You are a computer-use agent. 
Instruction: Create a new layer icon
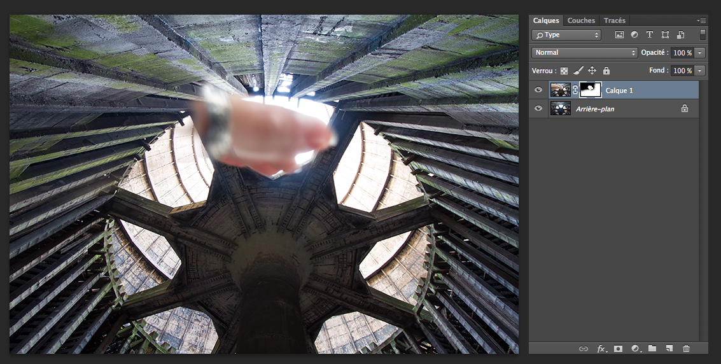[x=669, y=348]
